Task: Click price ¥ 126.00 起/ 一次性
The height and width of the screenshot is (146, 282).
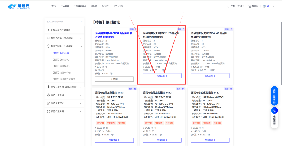Action: [x=200, y=67]
